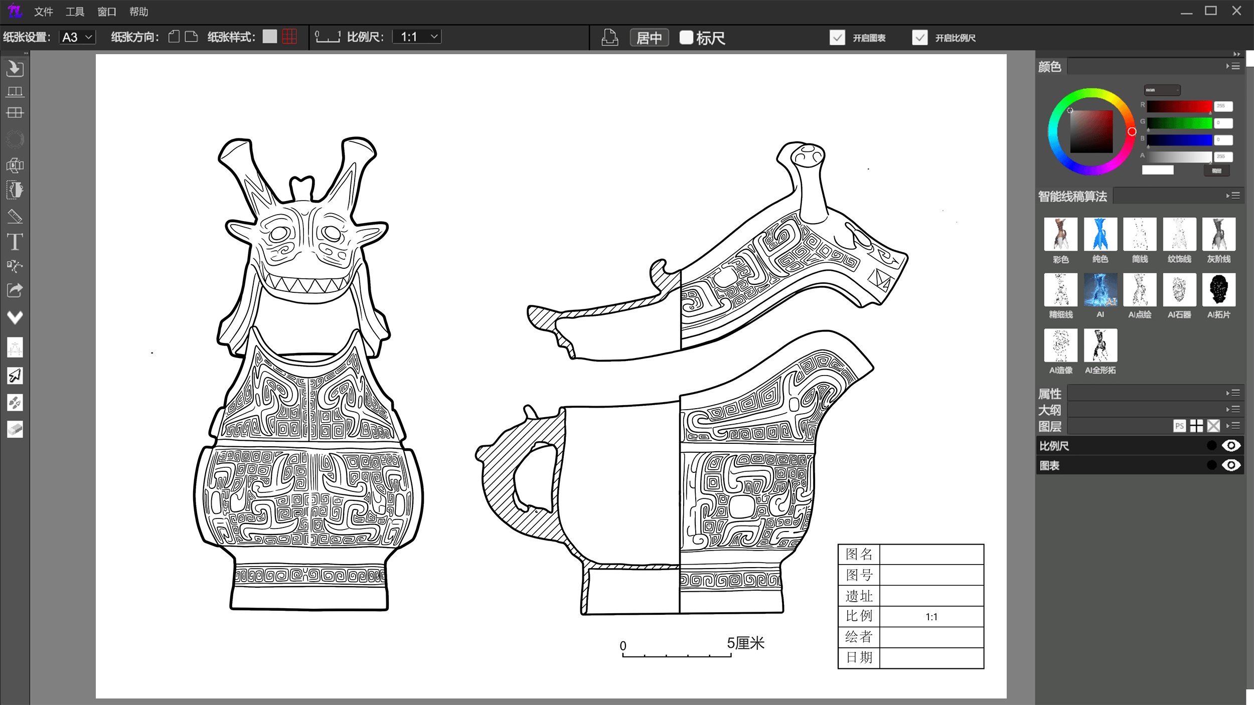The image size is (1254, 705).
Task: Expand the 属性 panel options menu
Action: (x=1233, y=393)
